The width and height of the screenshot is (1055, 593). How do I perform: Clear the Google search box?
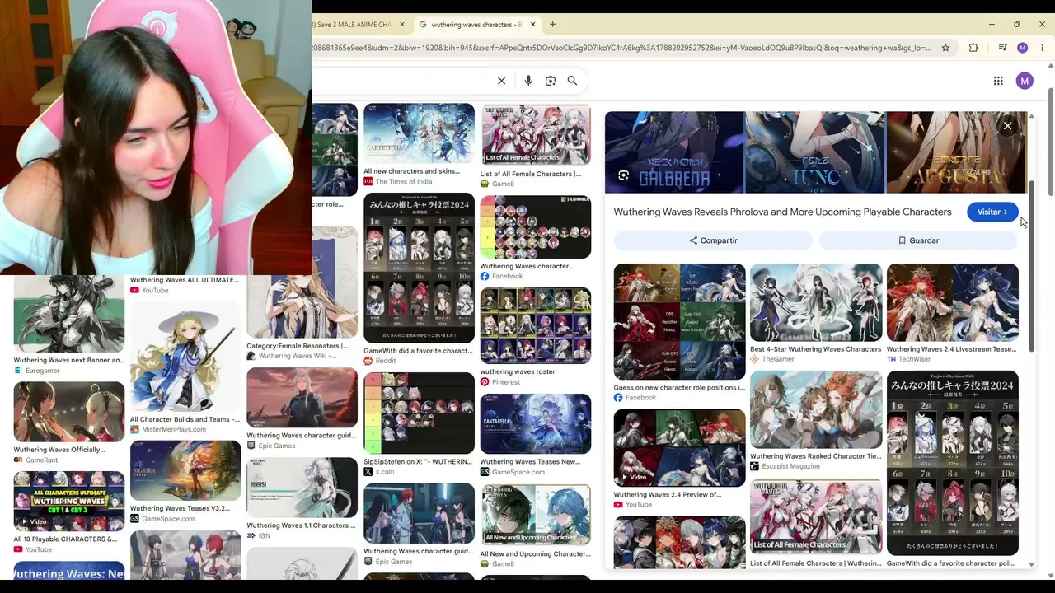click(x=501, y=81)
